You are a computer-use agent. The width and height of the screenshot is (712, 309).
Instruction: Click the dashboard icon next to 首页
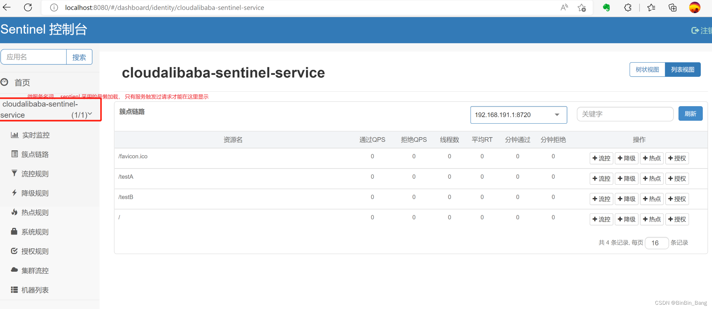[x=4, y=82]
